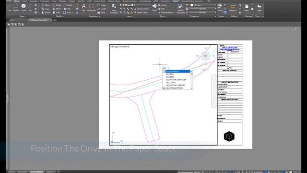Viewport: 307px width, 173px height.
Task: Select the Line drawing tool
Action: click(9, 8)
